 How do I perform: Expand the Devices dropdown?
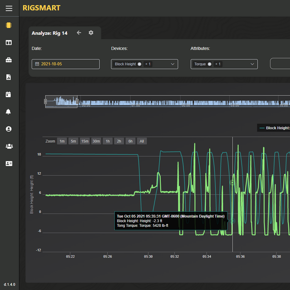[x=173, y=64]
